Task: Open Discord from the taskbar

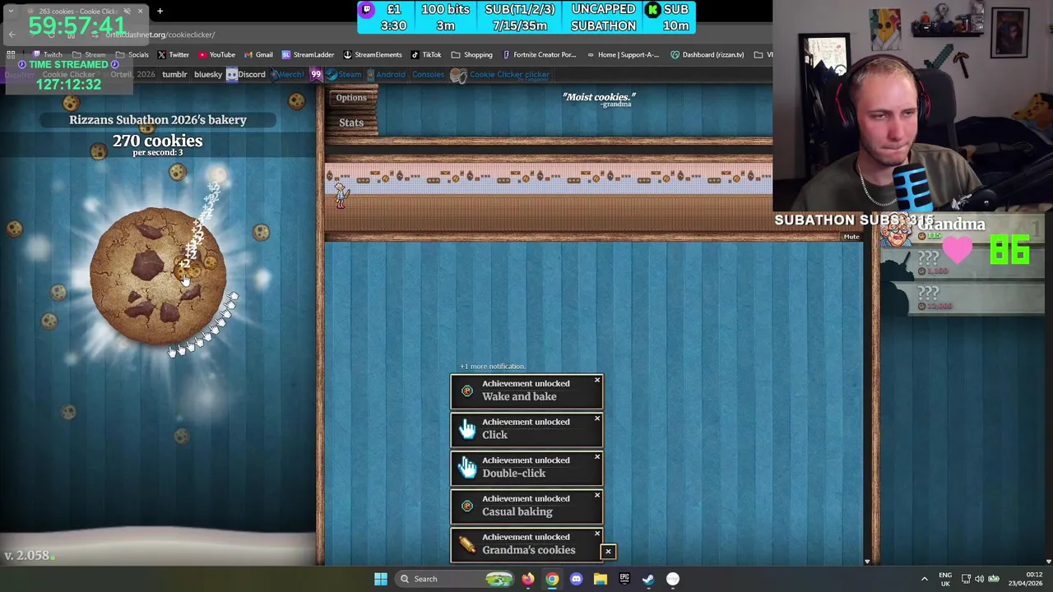Action: (576, 579)
